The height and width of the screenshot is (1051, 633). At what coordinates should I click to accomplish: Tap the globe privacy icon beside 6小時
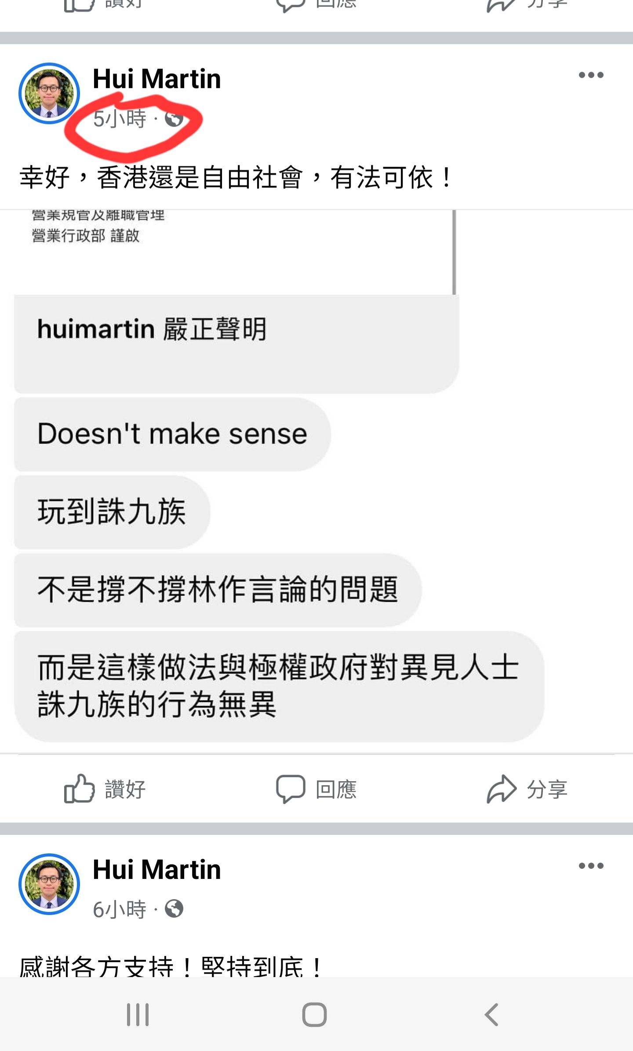pyautogui.click(x=174, y=909)
